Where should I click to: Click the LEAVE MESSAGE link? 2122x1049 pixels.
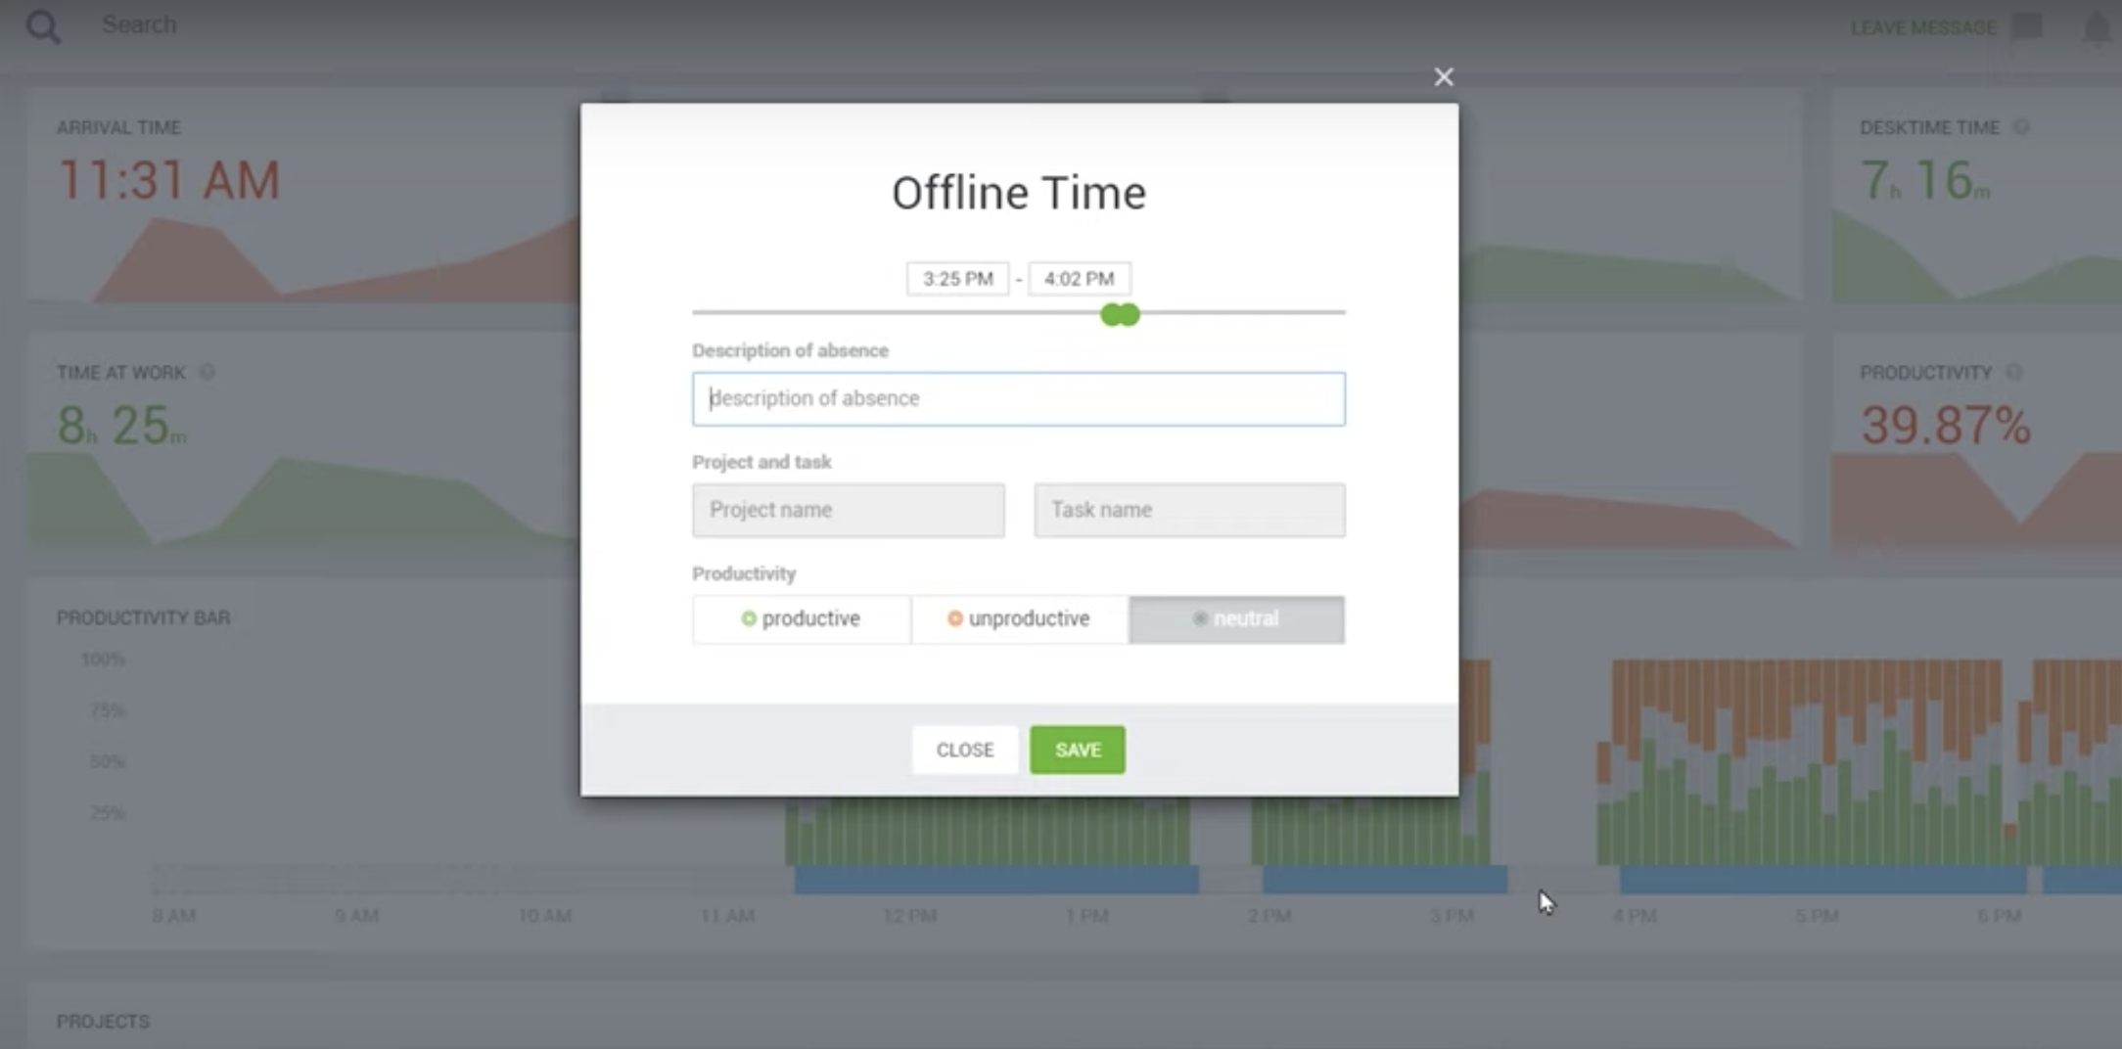1923,27
